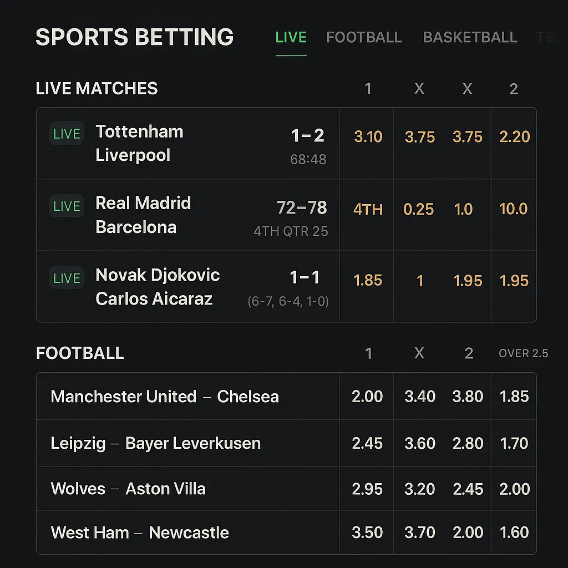Click LIVE badge beside Tottenham–Liverpool match
568x568 pixels.
[67, 134]
